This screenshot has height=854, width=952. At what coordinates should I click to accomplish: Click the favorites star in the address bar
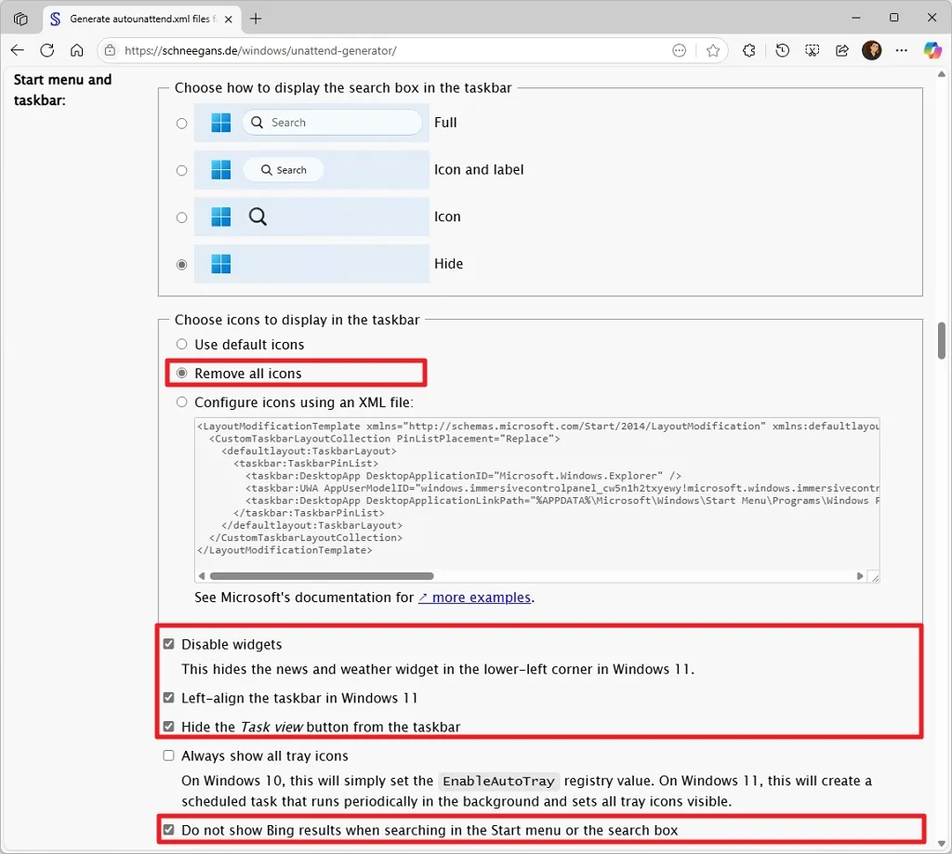click(712, 51)
